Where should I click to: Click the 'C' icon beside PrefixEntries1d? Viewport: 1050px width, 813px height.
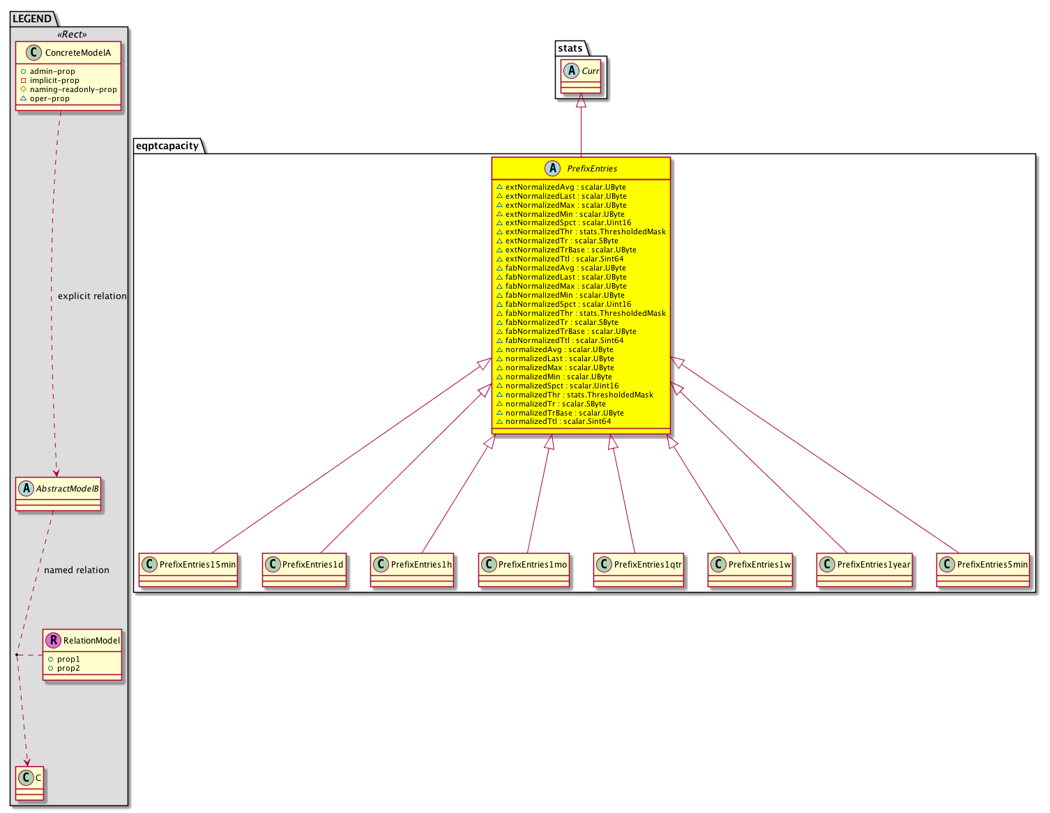click(x=272, y=565)
